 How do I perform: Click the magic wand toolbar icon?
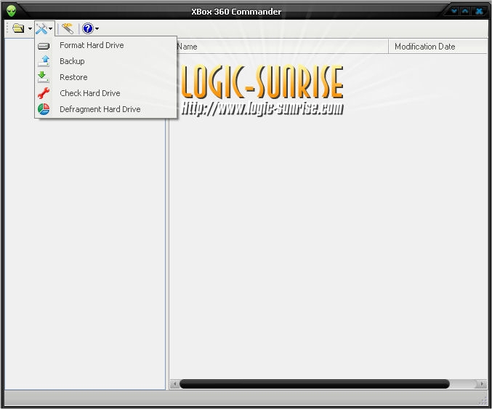(68, 28)
